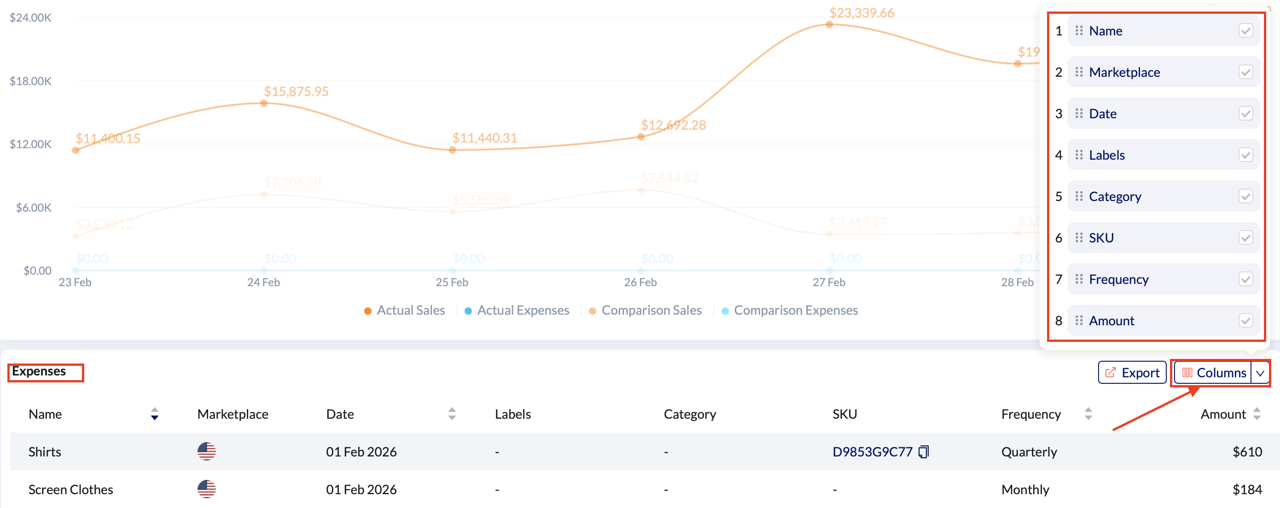Uncheck the Date column checkbox
The width and height of the screenshot is (1280, 508).
(1245, 114)
